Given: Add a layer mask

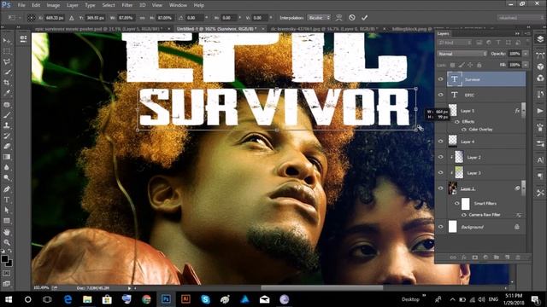Looking at the screenshot, I should pos(475,258).
